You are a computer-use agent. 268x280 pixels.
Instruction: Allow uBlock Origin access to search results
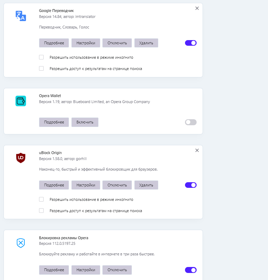(x=41, y=211)
